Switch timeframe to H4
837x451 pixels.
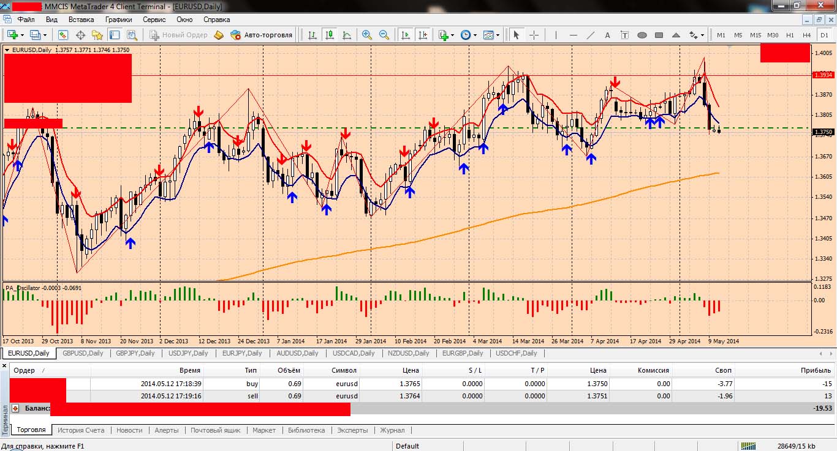coord(807,35)
